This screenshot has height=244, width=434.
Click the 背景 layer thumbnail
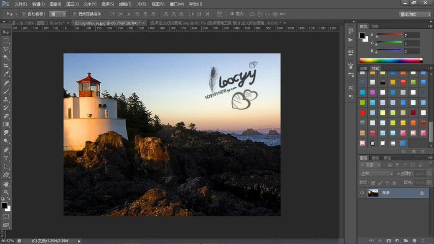(373, 193)
